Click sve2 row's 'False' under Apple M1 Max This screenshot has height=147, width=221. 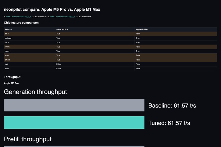pyautogui.click(x=138, y=68)
